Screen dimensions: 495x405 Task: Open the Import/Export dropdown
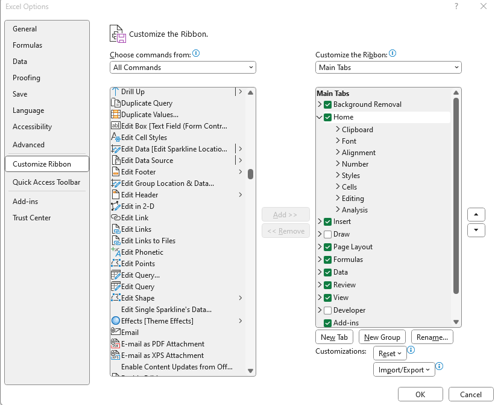click(404, 370)
